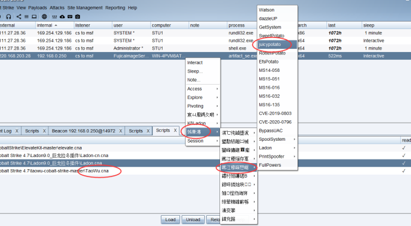
Task: Click the Load button
Action: pyautogui.click(x=170, y=220)
